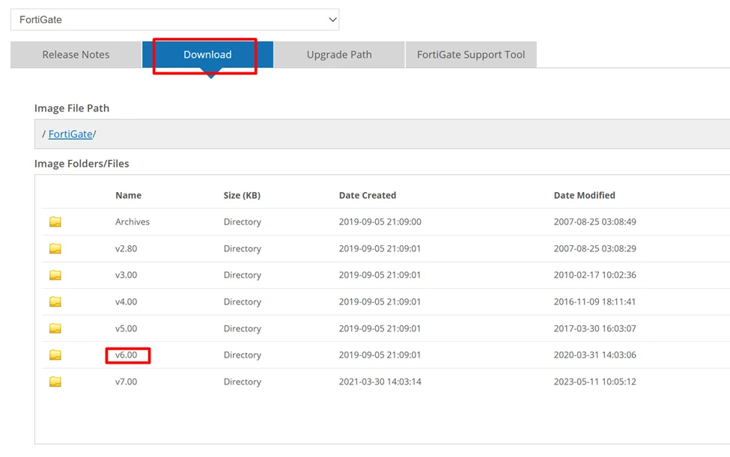Click the Image Folders/Files heading

pos(82,164)
